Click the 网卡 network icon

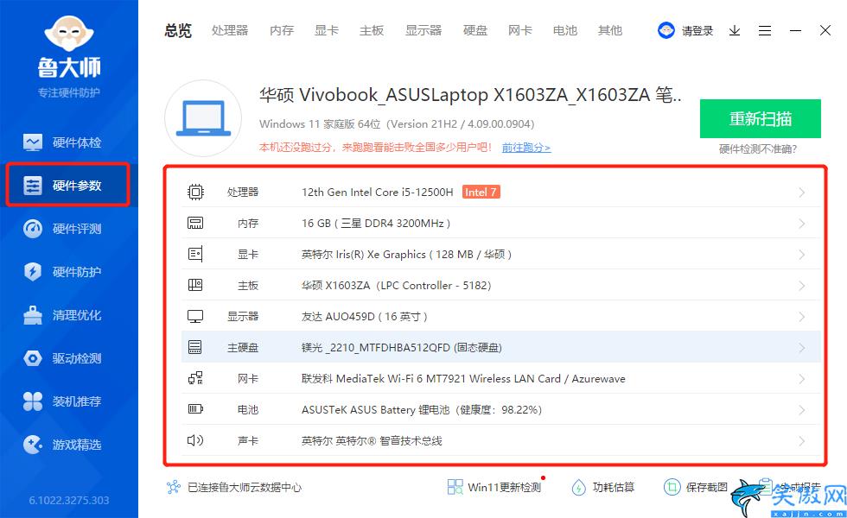click(195, 378)
